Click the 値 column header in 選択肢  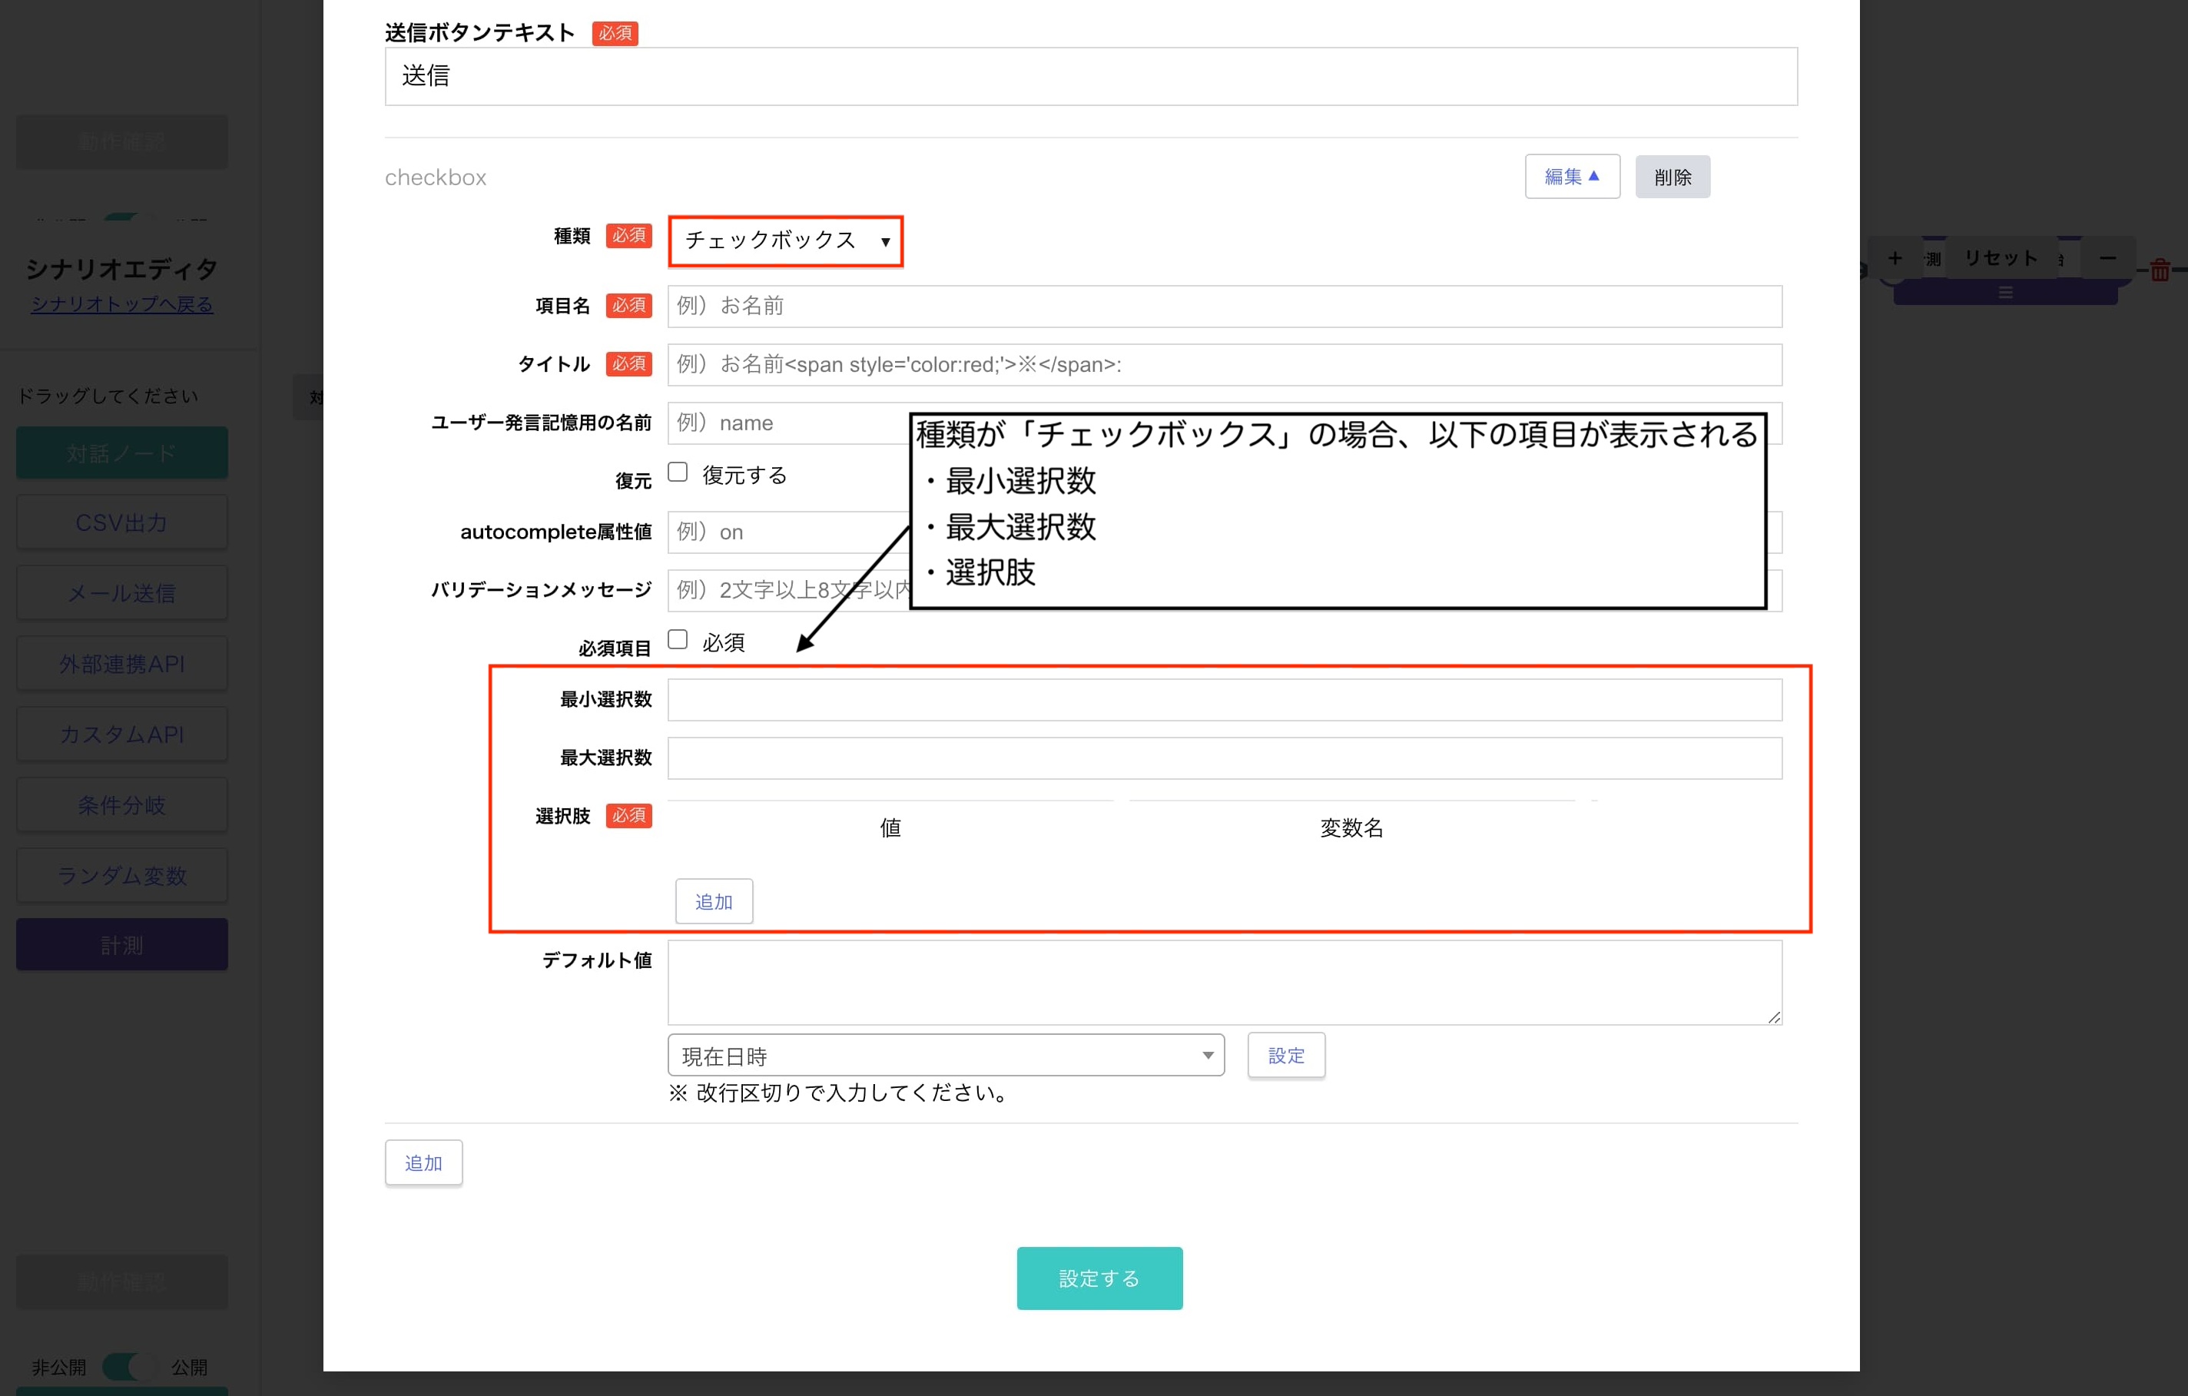[x=890, y=828]
